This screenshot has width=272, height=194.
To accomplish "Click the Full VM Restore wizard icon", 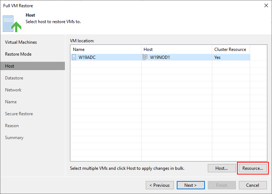I will (12, 24).
